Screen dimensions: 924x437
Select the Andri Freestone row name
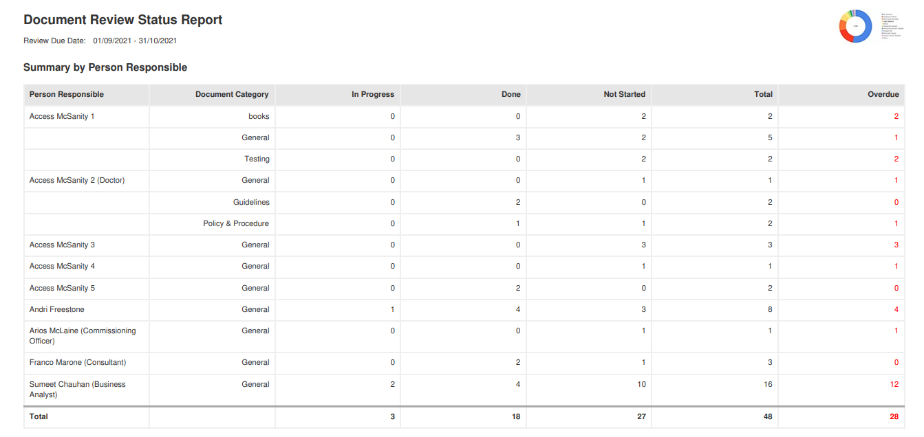pos(57,309)
